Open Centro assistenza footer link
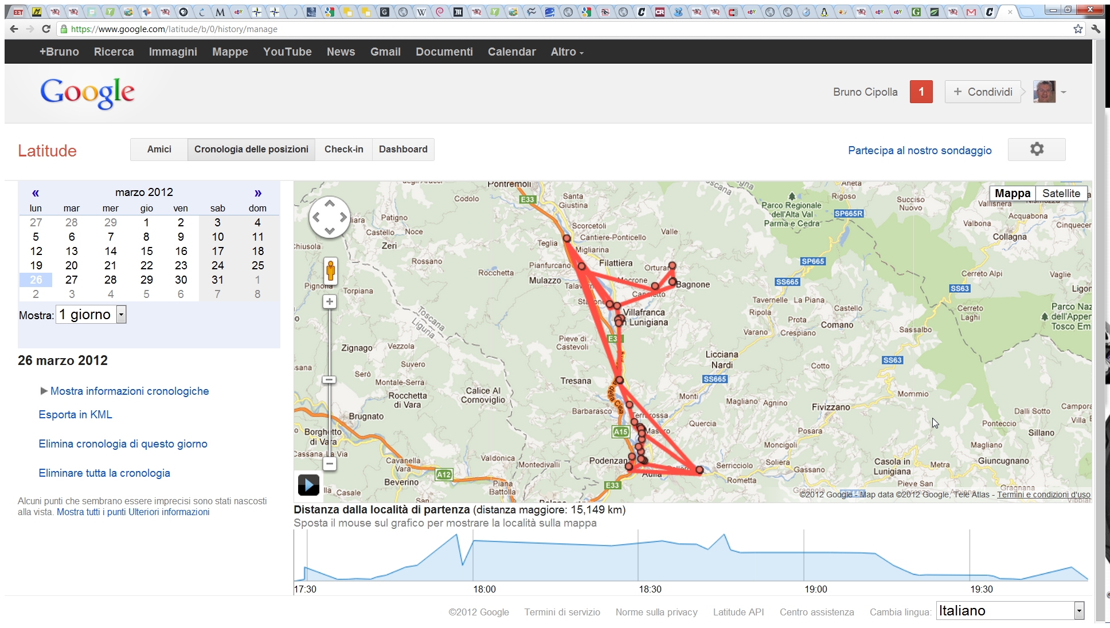1110x628 pixels. coord(816,612)
